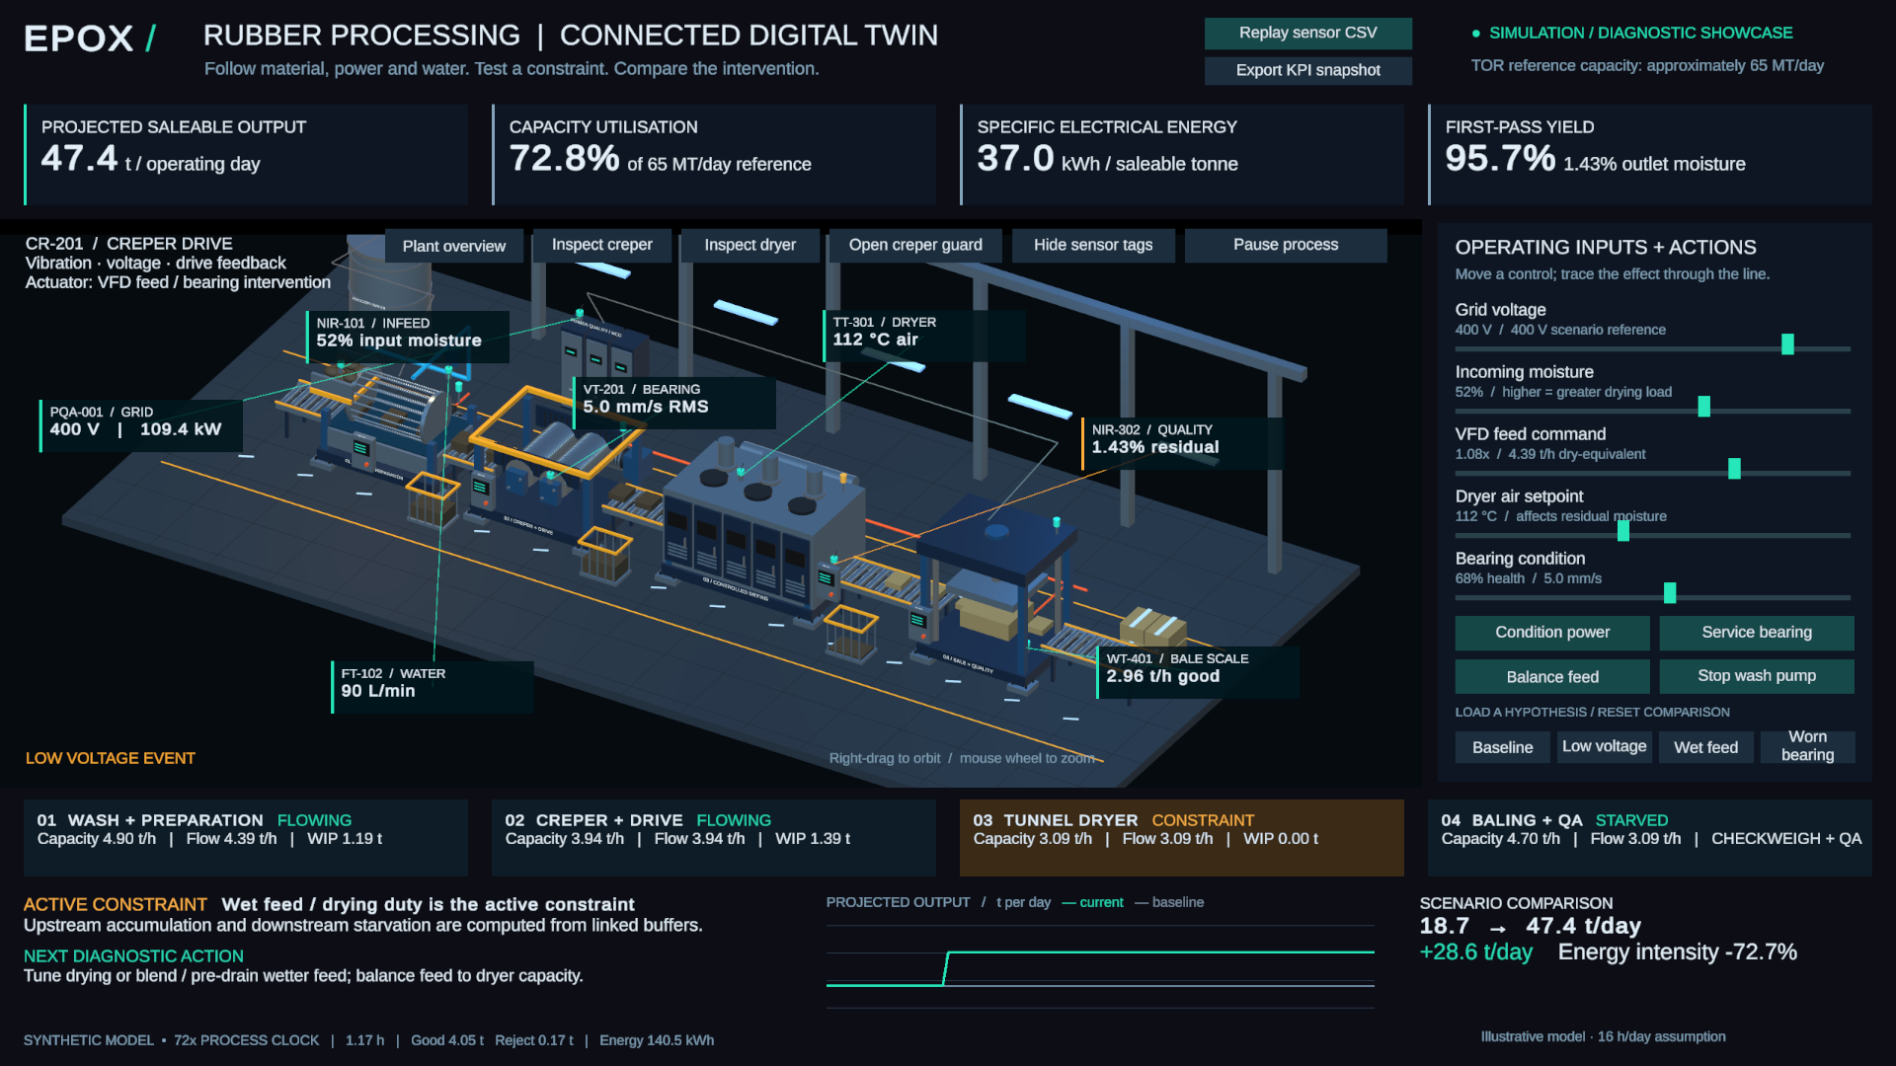Adjust the Incoming moisture slider handle
This screenshot has width=1896, height=1066.
click(x=1703, y=407)
